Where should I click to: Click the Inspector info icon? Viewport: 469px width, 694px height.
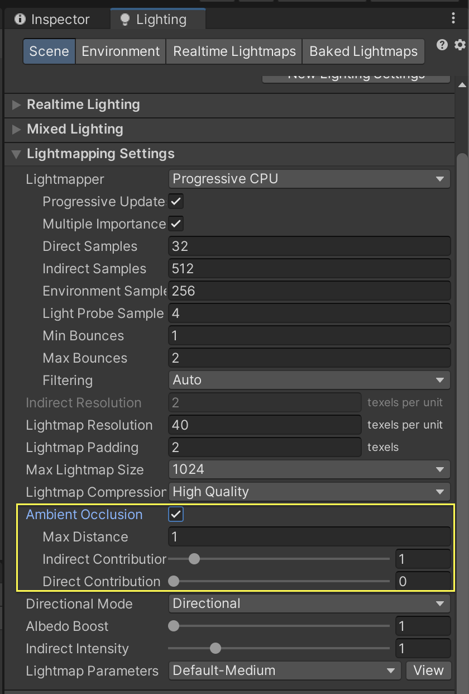[20, 19]
